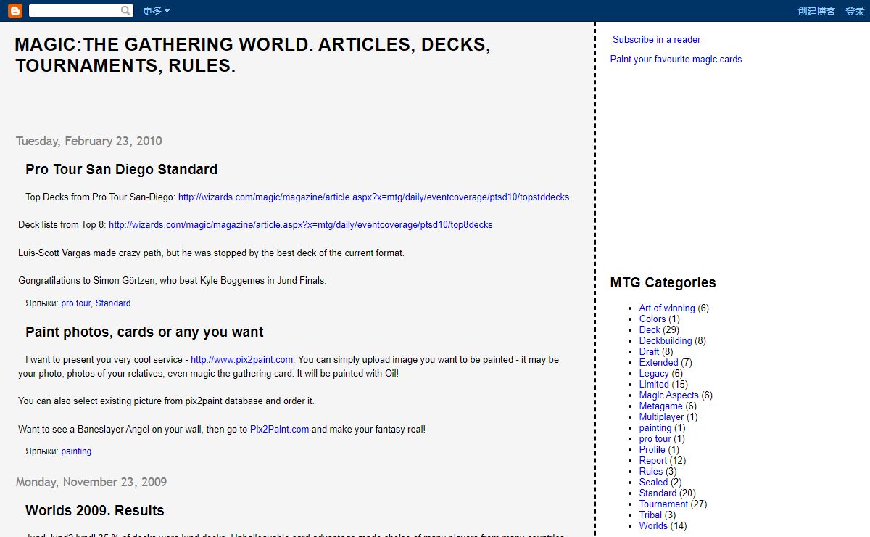The image size is (870, 537).
Task: Click the 创建博客 link
Action: [816, 11]
